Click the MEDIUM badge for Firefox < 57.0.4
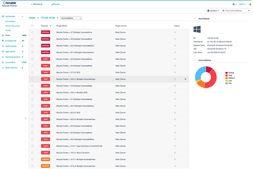253x169 pixels. (46, 166)
